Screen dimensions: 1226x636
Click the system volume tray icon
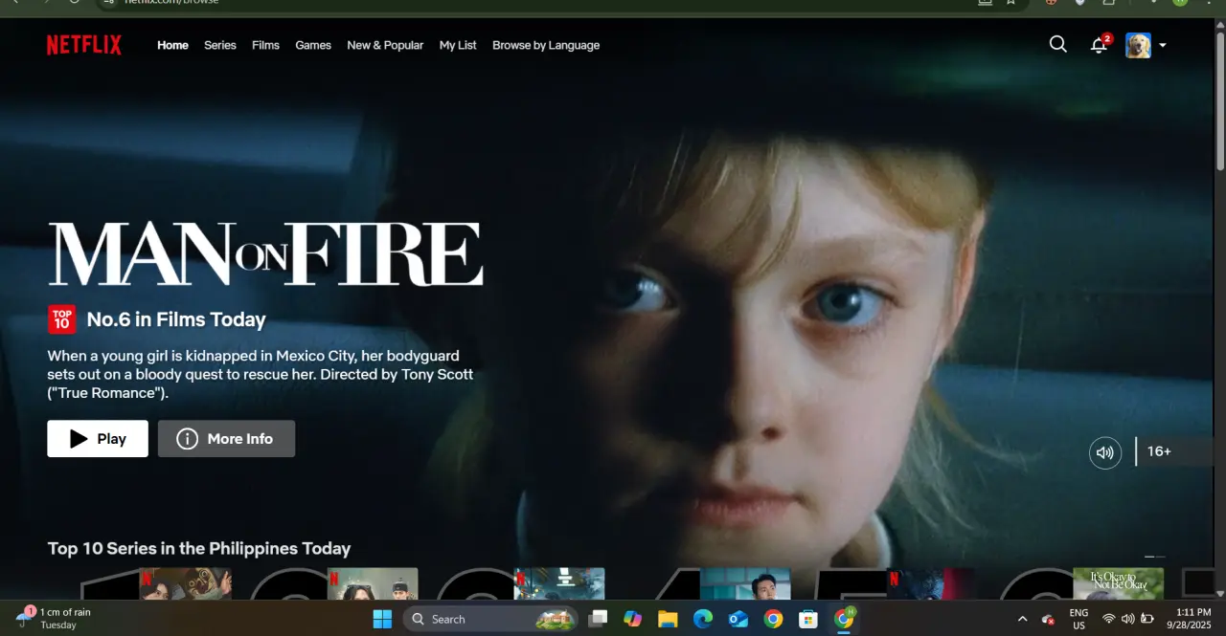(1127, 619)
